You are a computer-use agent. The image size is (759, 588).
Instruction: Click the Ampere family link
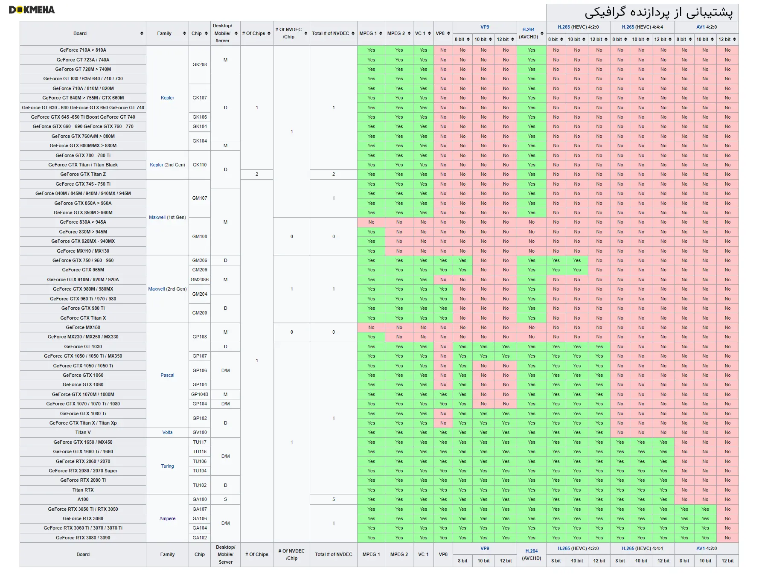(167, 518)
